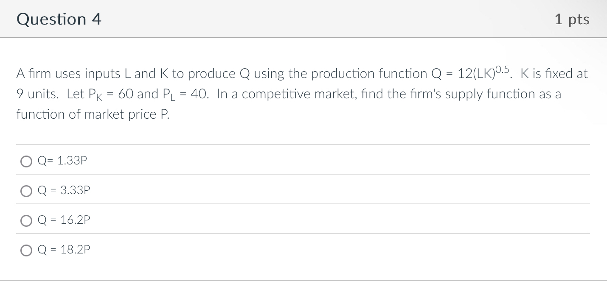Select the radio button for Q = 18.2P
This screenshot has height=281, width=607.
coord(26,250)
